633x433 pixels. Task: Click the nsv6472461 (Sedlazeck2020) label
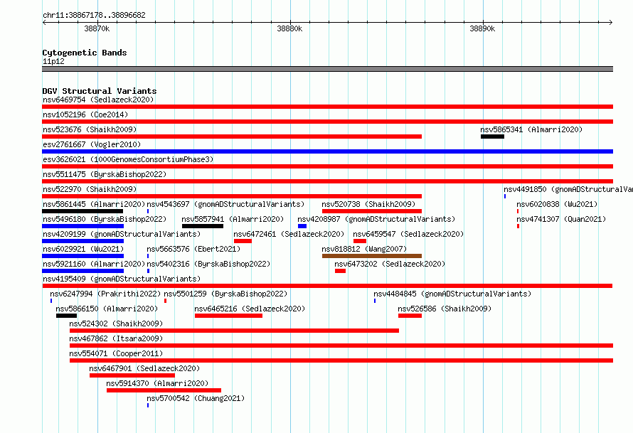click(289, 234)
